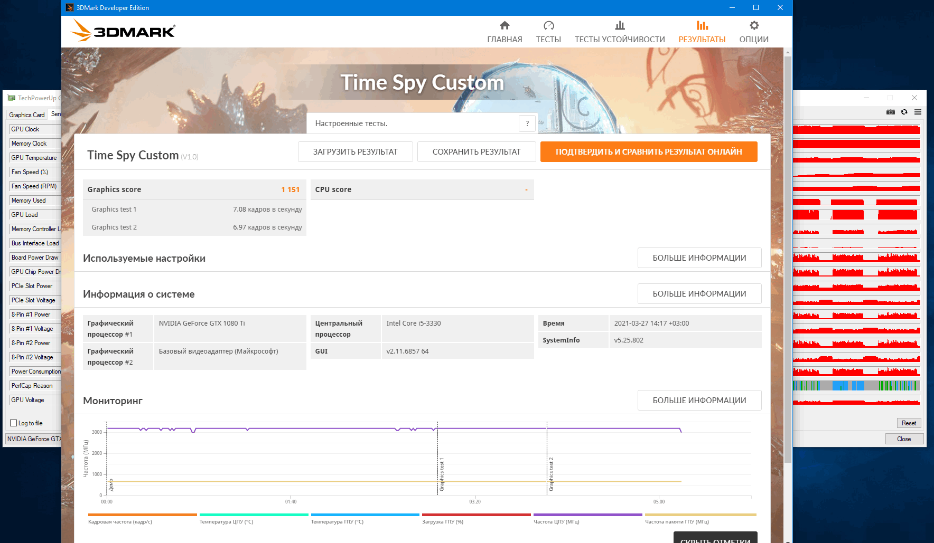Click the 3DMark vertical scrollbar thumb
This screenshot has height=543, width=934.
(788, 259)
